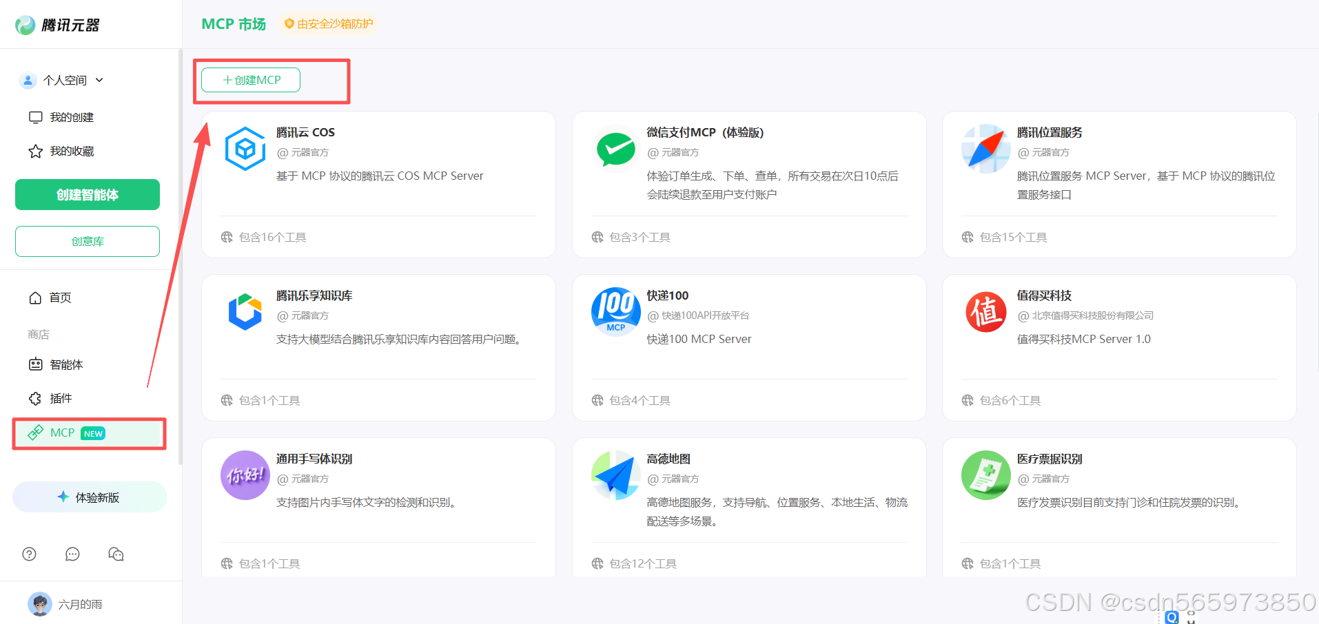1319x624 pixels.
Task: Click the help question mark icon
Action: [x=29, y=554]
